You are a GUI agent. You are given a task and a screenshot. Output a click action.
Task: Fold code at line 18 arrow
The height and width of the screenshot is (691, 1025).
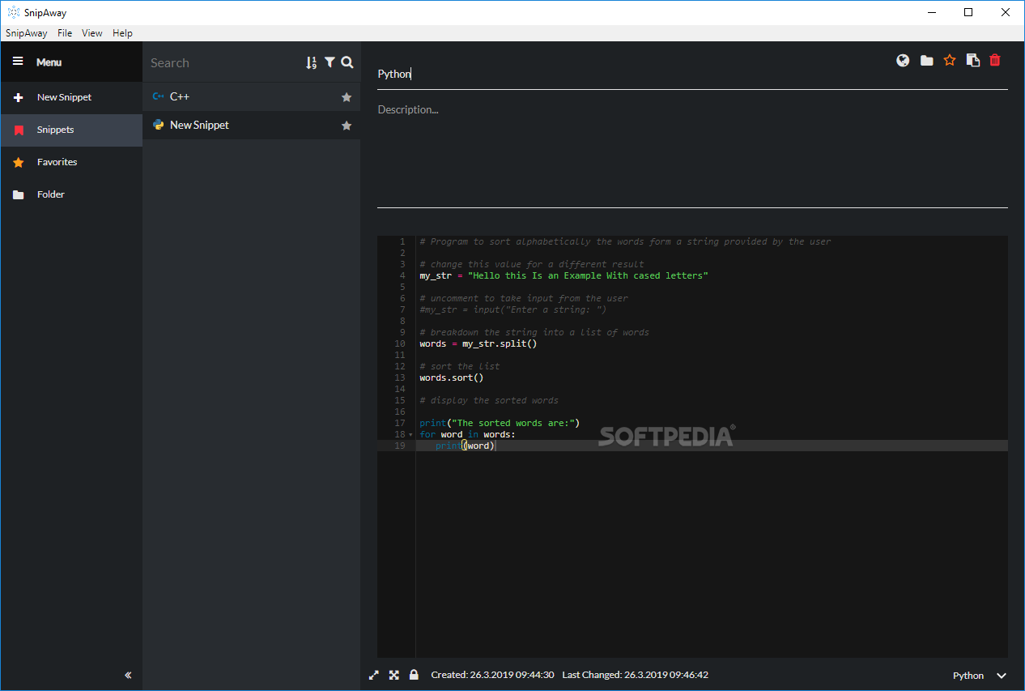410,435
